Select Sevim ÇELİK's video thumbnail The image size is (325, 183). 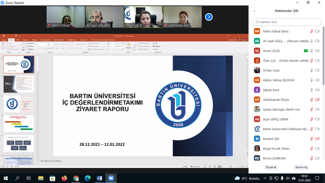click(143, 17)
